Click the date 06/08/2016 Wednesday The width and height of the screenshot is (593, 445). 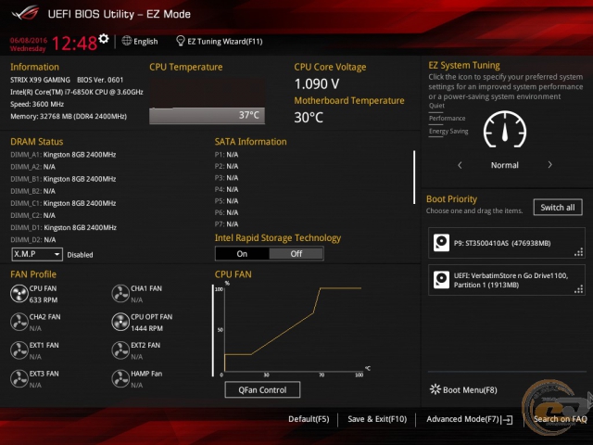point(29,44)
